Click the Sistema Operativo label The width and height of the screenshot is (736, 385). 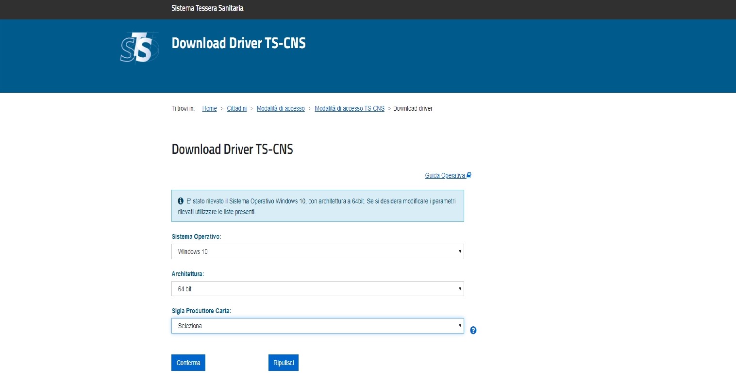point(197,236)
